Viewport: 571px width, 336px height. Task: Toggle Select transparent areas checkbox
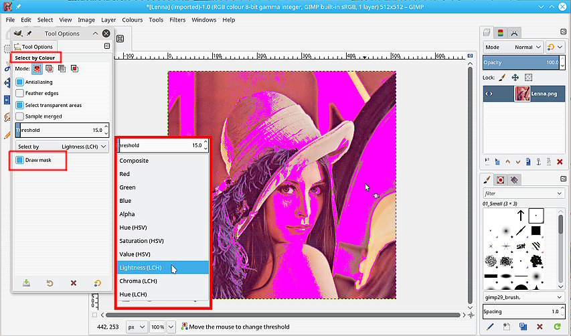[19, 105]
